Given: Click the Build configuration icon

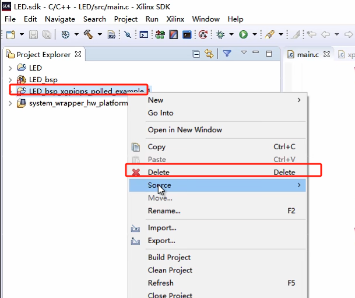Looking at the screenshot, I should 65,34.
